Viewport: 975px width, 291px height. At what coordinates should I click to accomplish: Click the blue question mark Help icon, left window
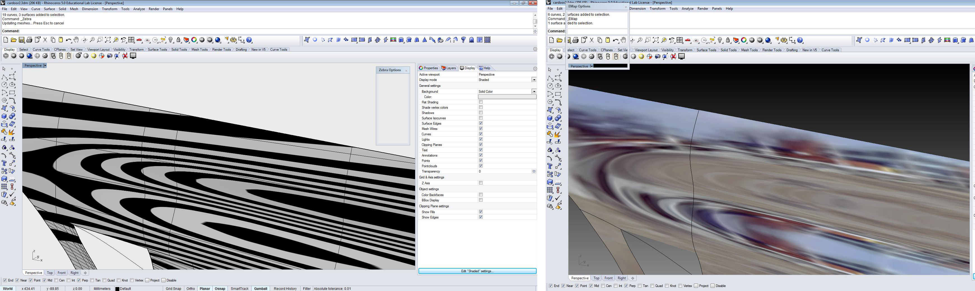(x=250, y=40)
